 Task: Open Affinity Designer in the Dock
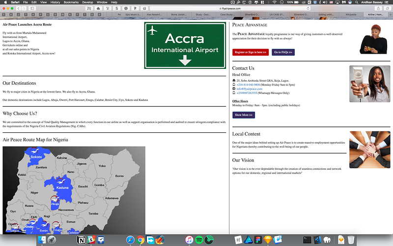(248, 240)
